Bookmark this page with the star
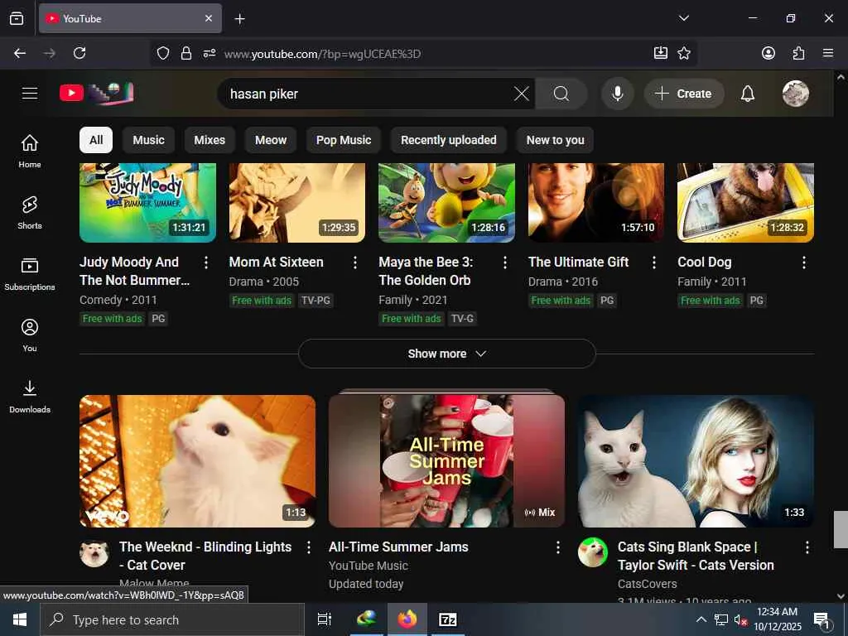 (684, 53)
